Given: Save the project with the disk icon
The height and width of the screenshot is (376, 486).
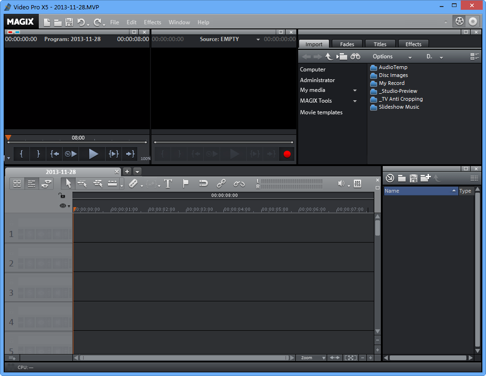Looking at the screenshot, I should [69, 22].
